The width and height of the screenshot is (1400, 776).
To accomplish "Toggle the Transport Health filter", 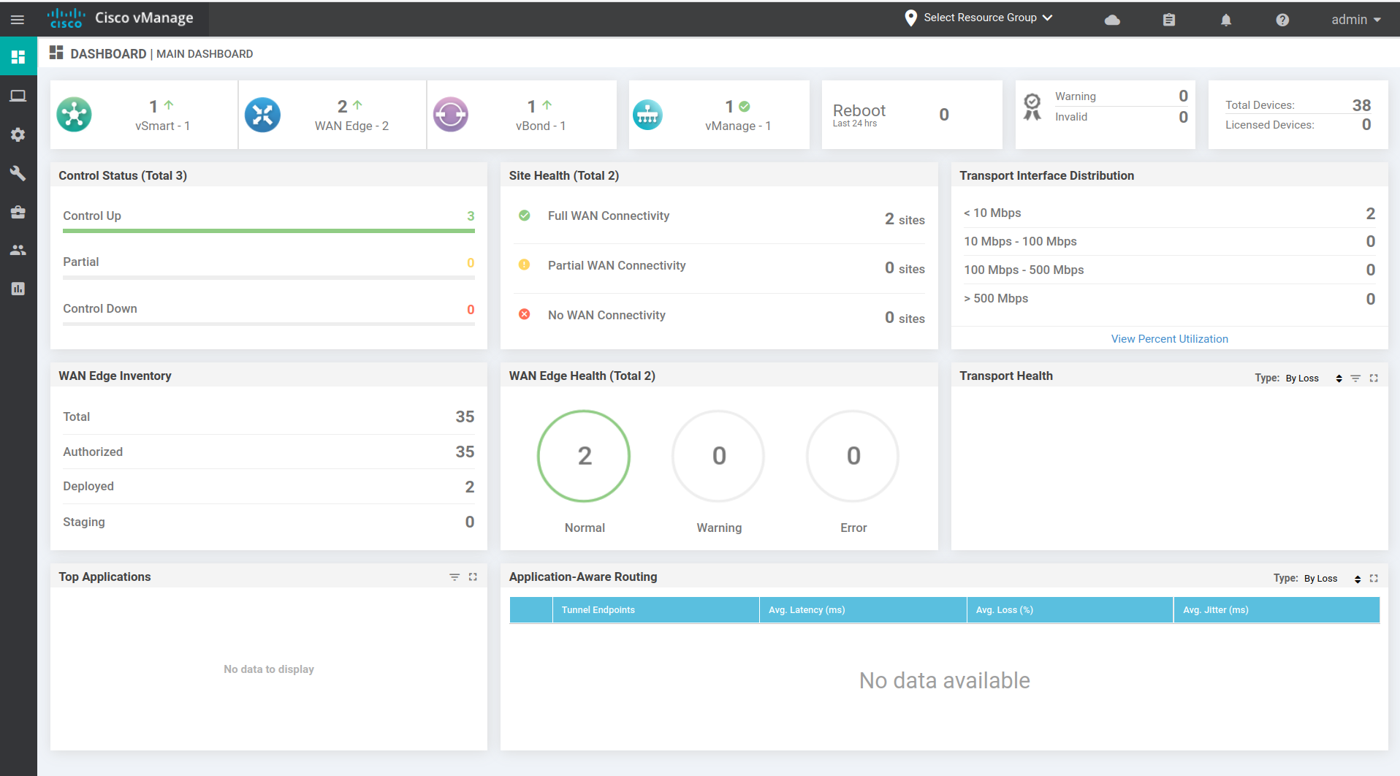I will (1356, 378).
